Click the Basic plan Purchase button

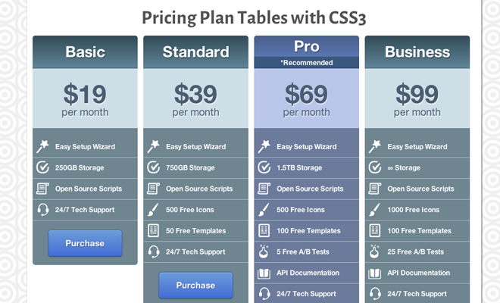coord(85,243)
